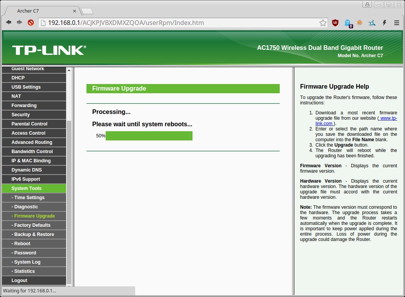Click 'AC1750 Wireless Dual Band Gigabit Router' title

pos(320,48)
